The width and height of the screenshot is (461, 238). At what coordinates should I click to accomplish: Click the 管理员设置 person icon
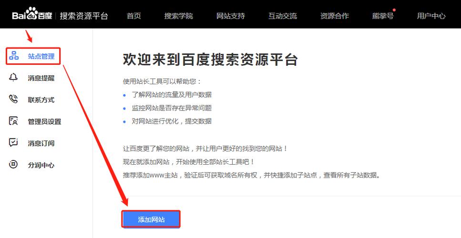13,121
